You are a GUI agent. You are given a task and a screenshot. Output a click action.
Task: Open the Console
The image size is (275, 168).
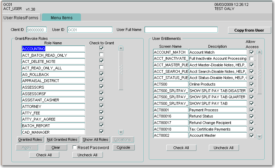pos(123,147)
